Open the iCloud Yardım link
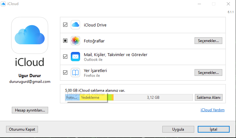Image resolution: width=236 pixels, height=138 pixels. point(212,110)
